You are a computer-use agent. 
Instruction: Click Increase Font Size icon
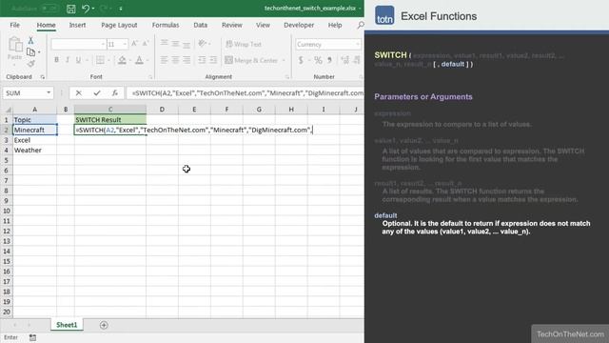[x=134, y=44]
